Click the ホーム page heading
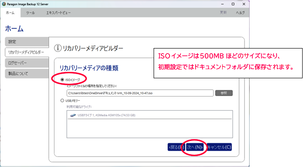This screenshot has width=304, height=168. [x=14, y=28]
